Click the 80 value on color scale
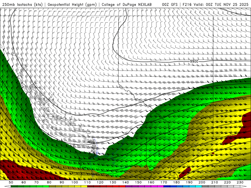Screen dimensions: 251x188 click(49, 182)
